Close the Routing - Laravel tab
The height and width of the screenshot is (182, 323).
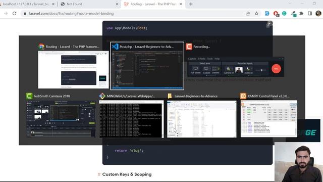point(181,4)
